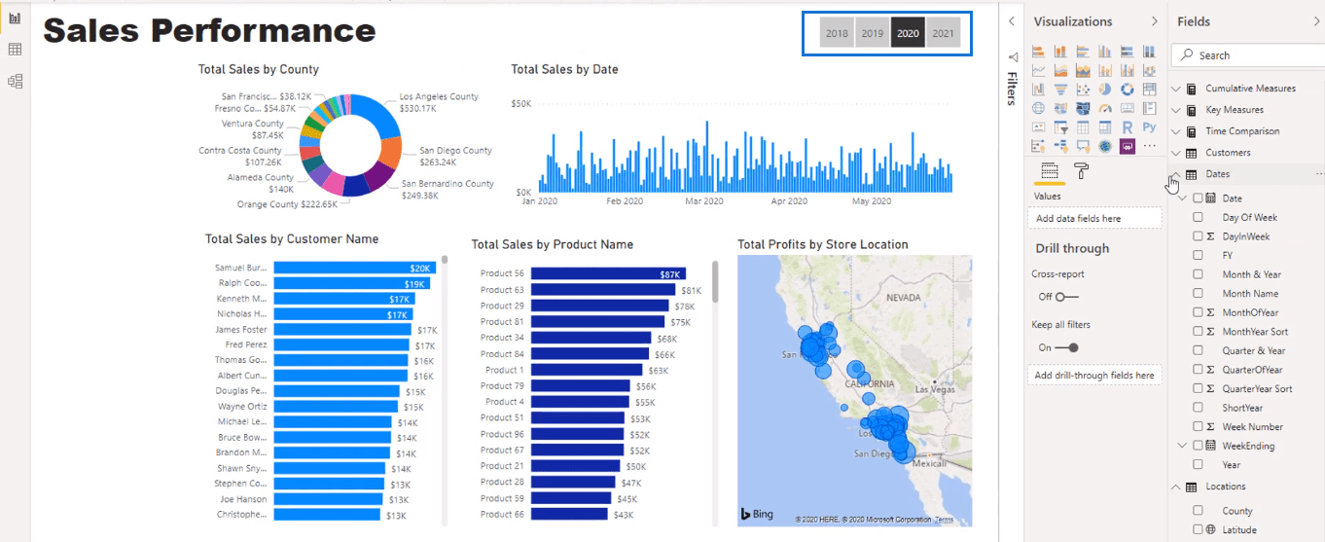Open more options ellipsis for Dates
The height and width of the screenshot is (542, 1325).
click(x=1319, y=174)
